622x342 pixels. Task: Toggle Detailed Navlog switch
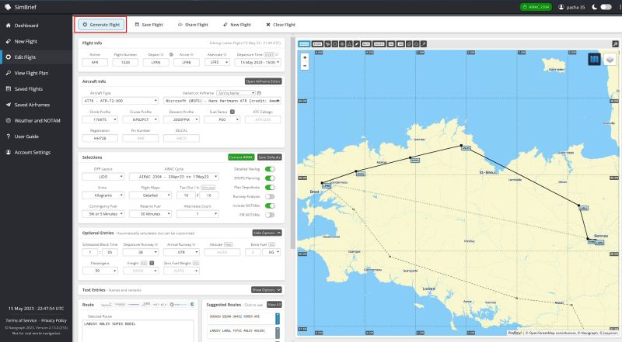click(x=270, y=169)
